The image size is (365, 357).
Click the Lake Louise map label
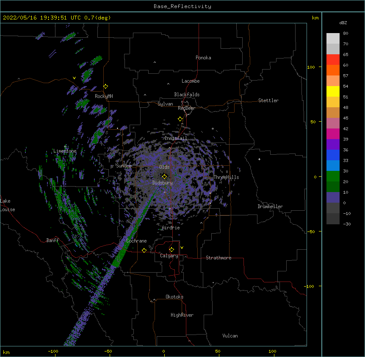[8, 205]
